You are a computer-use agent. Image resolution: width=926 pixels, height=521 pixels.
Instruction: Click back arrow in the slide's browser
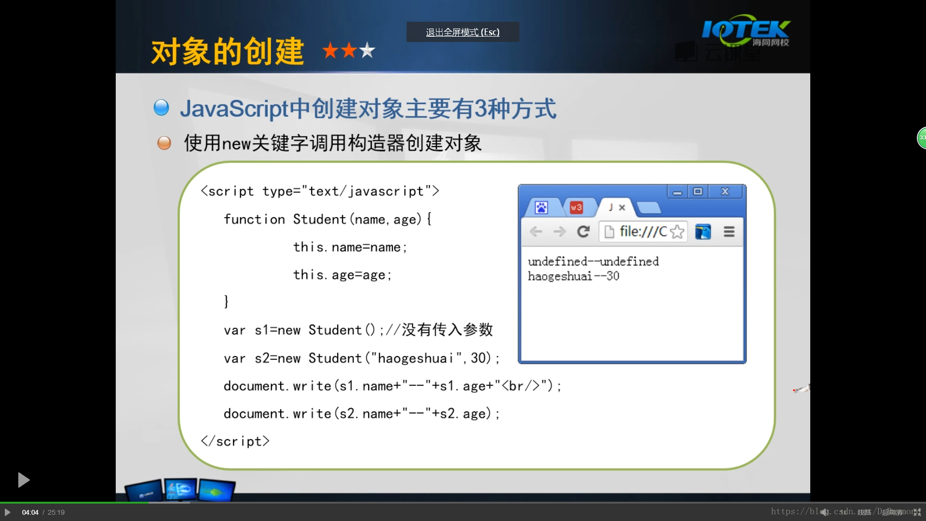536,232
